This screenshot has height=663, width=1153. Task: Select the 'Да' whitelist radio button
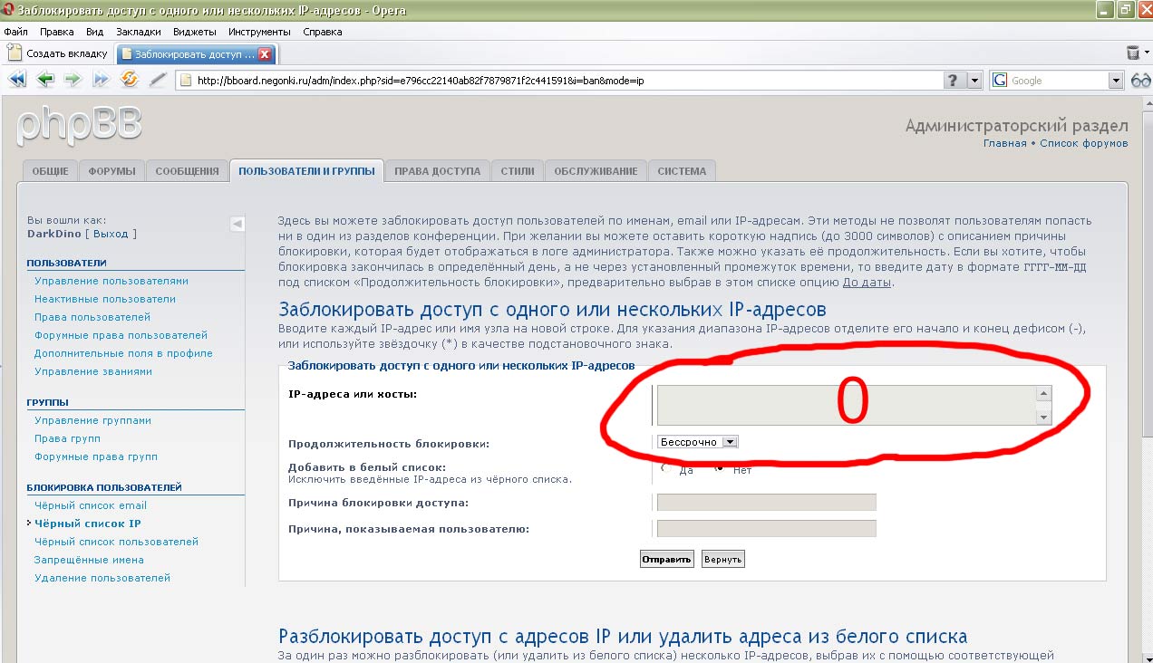(x=666, y=469)
